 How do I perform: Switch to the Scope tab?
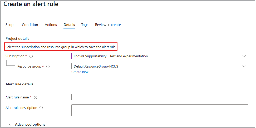11,25
